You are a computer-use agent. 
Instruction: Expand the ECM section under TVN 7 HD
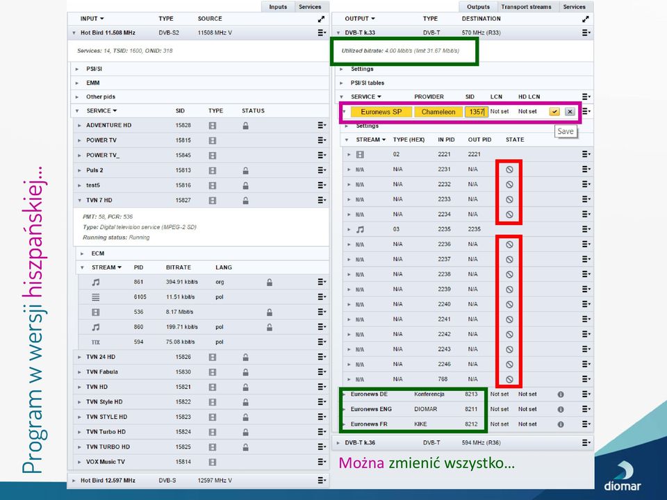(82, 253)
